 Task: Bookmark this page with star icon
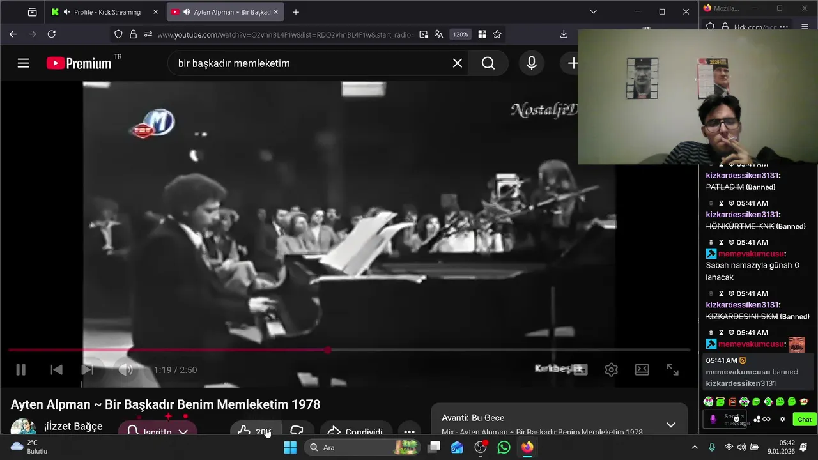click(x=497, y=34)
